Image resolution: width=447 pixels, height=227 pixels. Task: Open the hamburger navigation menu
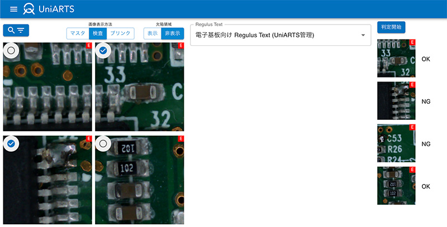[x=13, y=9]
